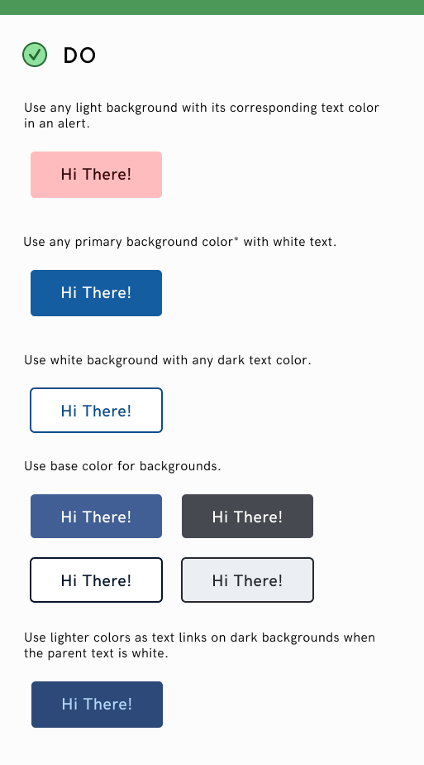The height and width of the screenshot is (765, 424).
Task: Click the light gray bordered Hi There! button
Action: [x=247, y=580]
